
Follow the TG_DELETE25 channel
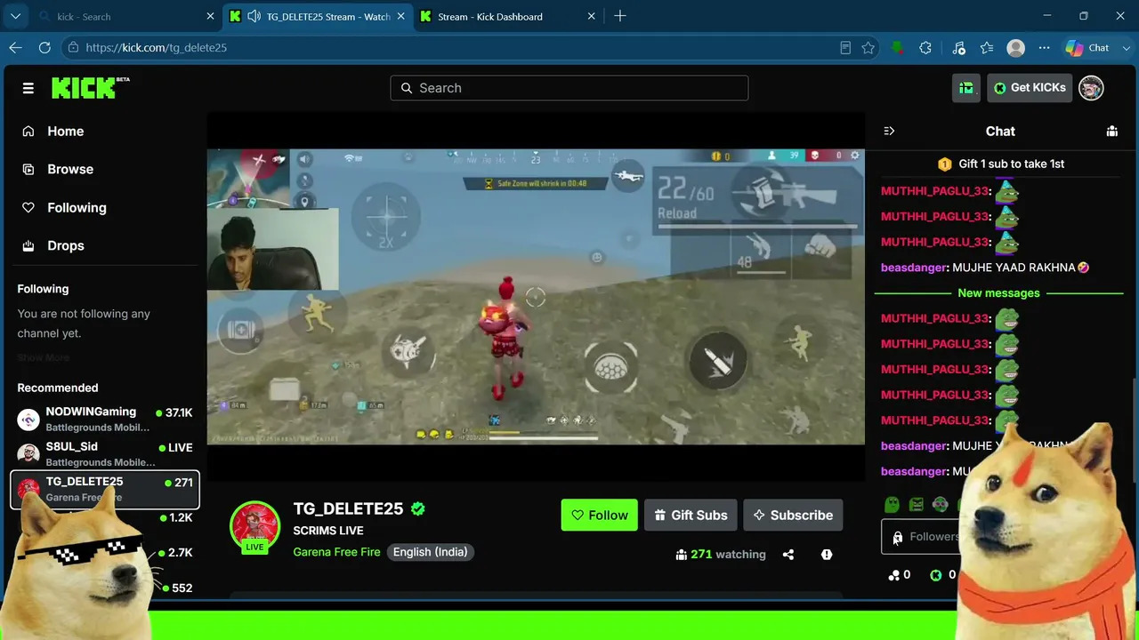click(x=599, y=516)
